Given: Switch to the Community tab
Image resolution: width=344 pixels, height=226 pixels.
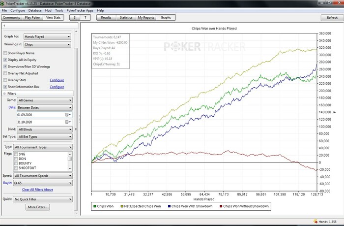Looking at the screenshot, I should pos(12,17).
